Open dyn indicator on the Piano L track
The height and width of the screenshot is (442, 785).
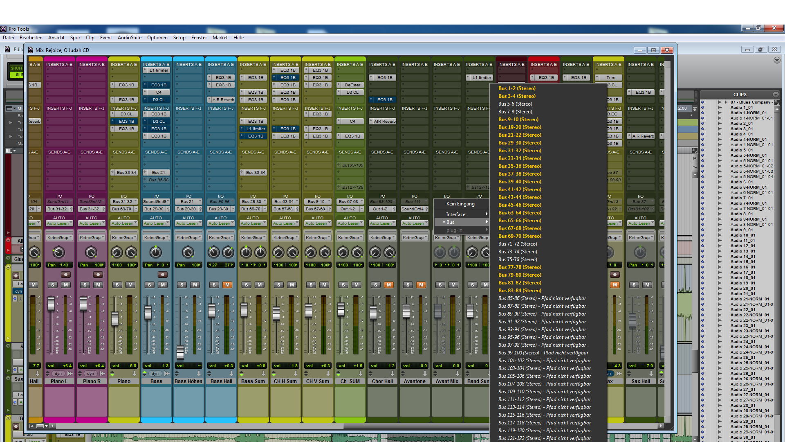(x=58, y=374)
